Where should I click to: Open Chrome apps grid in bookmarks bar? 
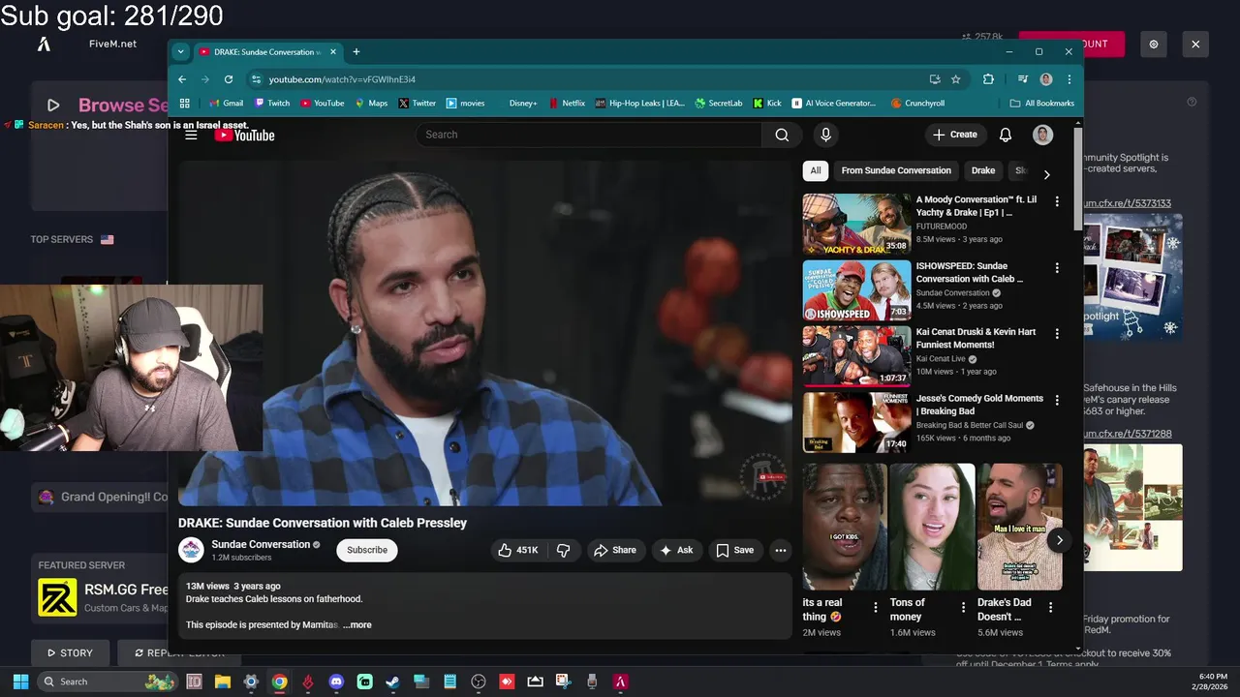click(x=184, y=103)
